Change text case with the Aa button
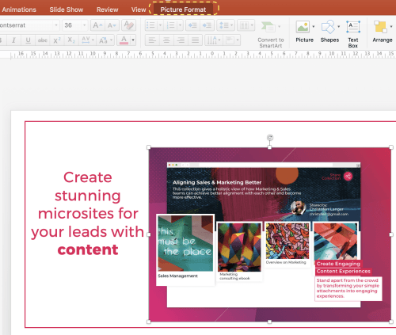This screenshot has height=335, width=396. (x=105, y=40)
